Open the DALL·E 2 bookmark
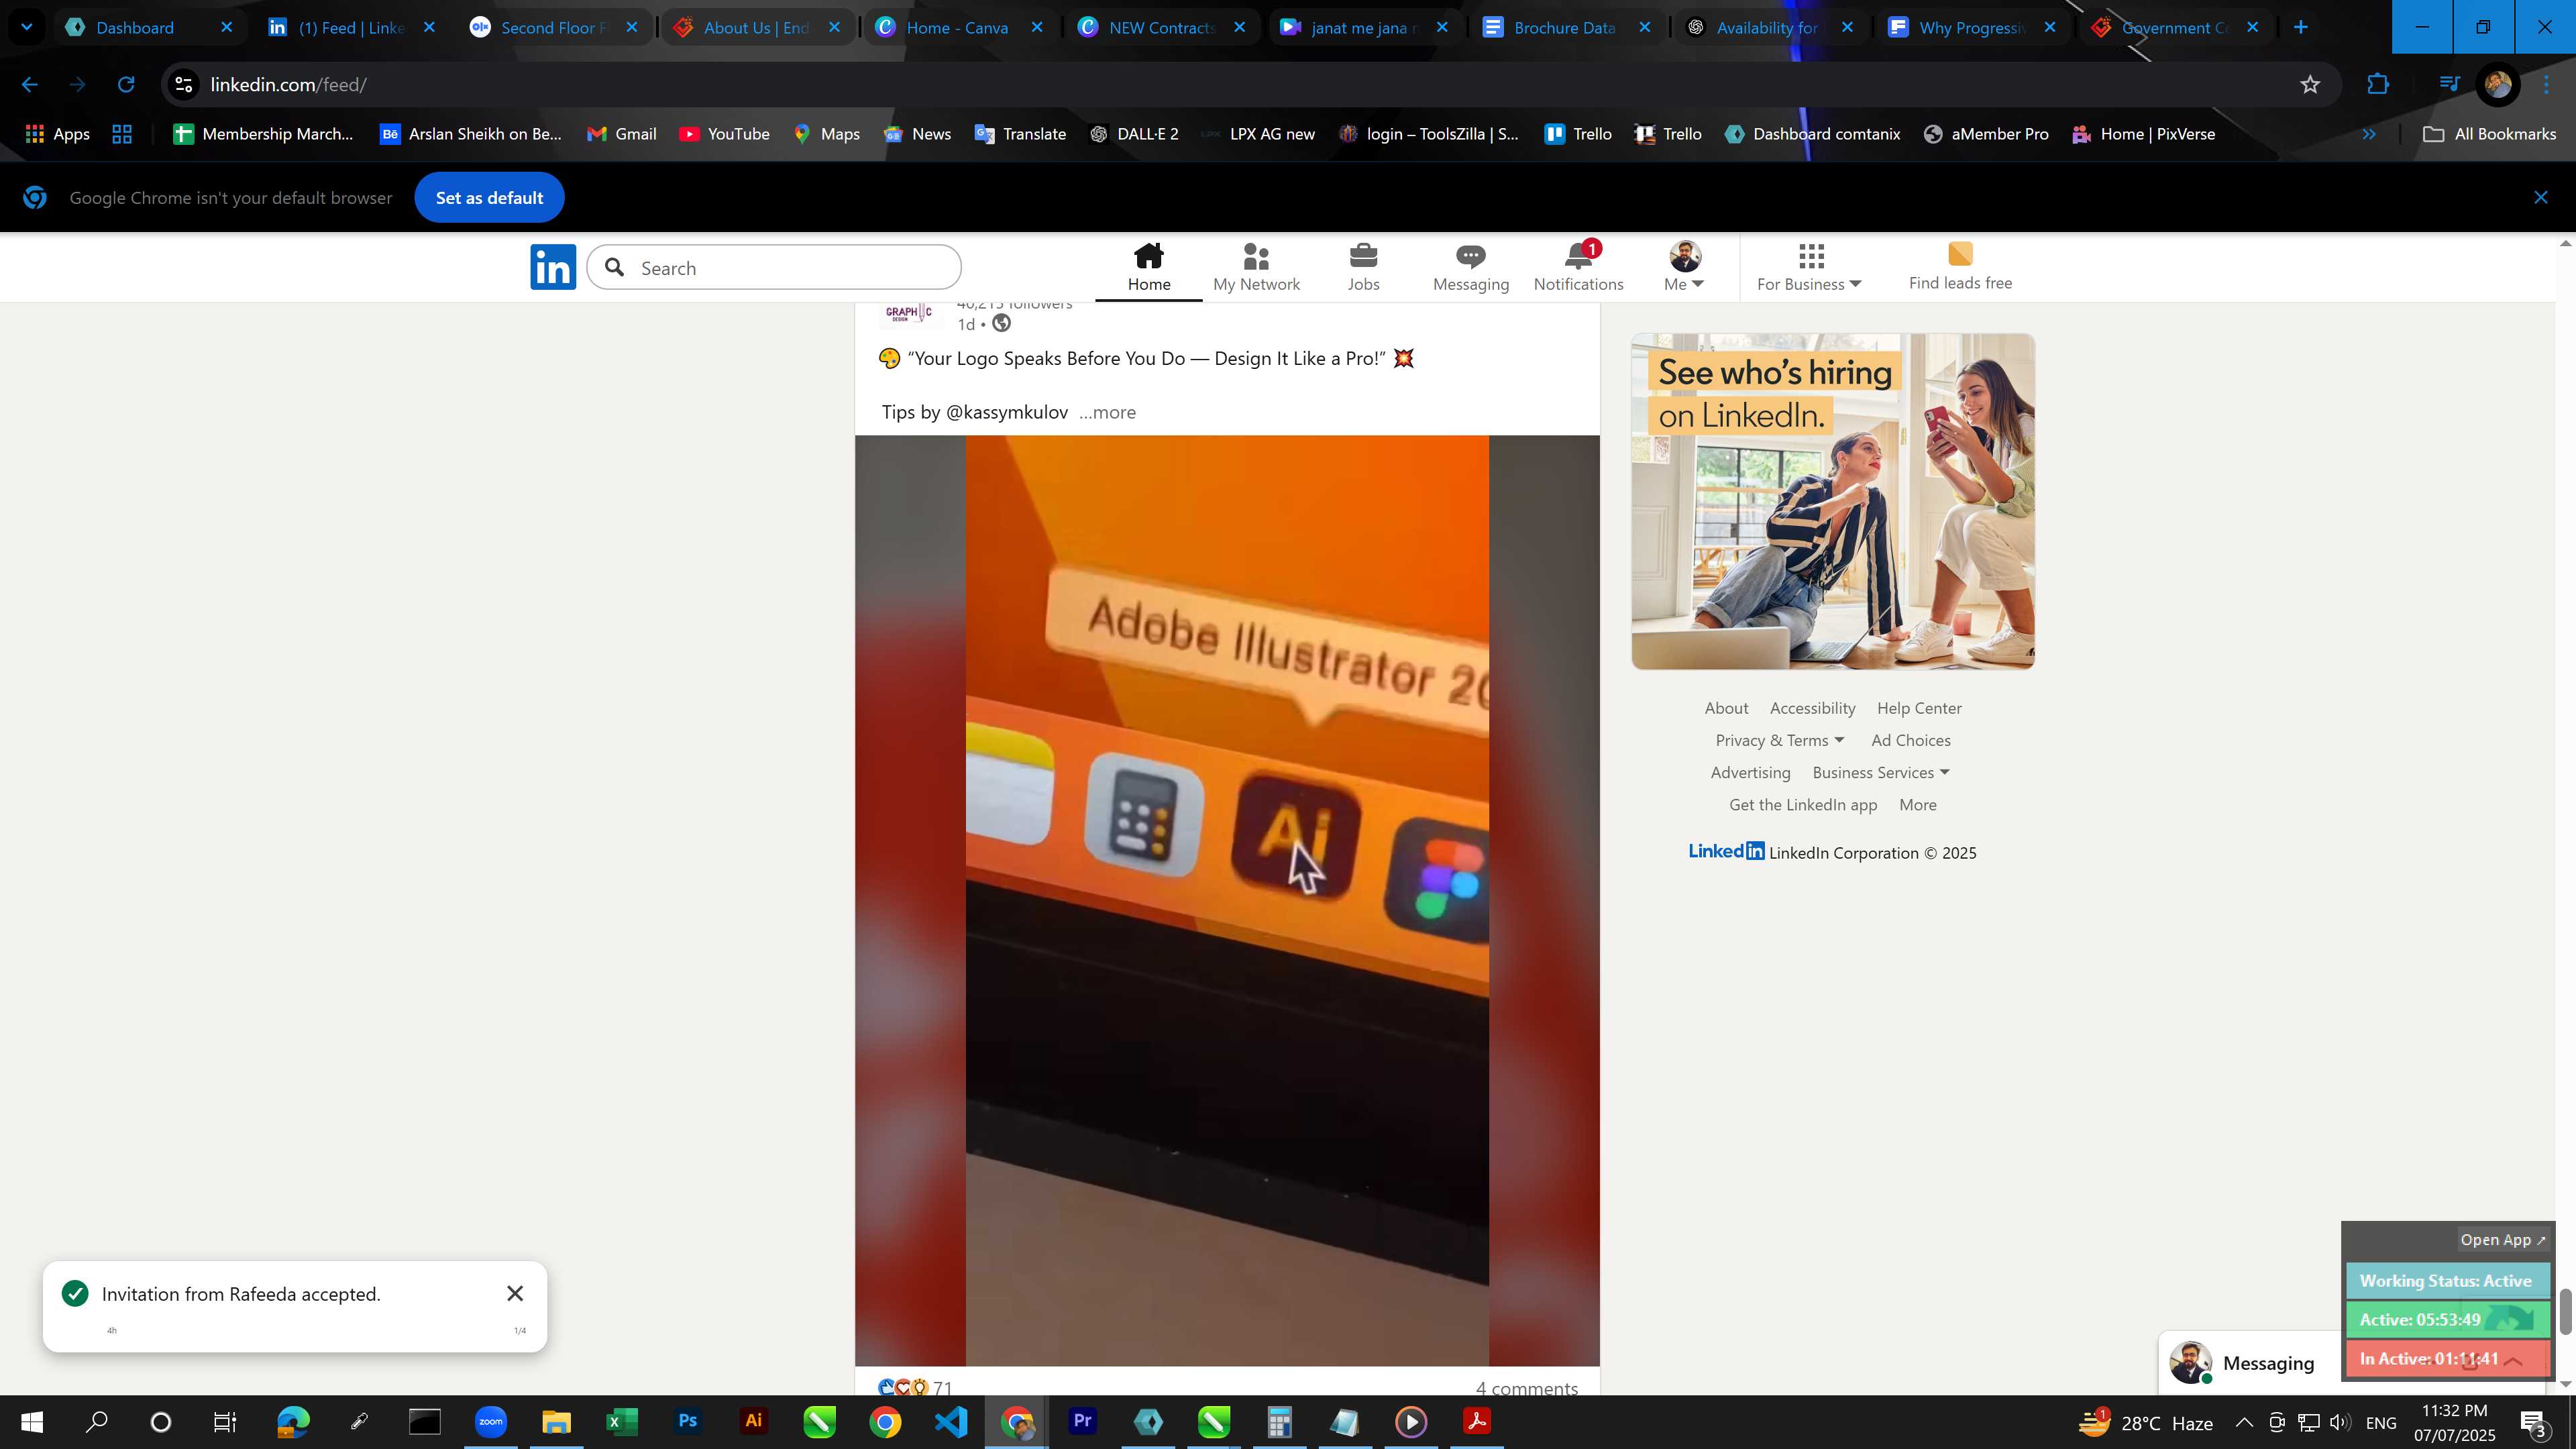The image size is (2576, 1449). pos(1134,134)
